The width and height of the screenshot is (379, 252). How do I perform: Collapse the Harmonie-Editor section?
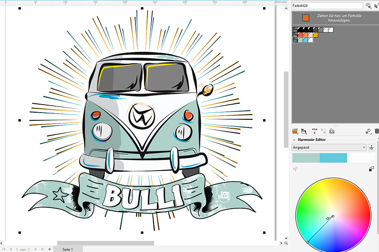294,140
